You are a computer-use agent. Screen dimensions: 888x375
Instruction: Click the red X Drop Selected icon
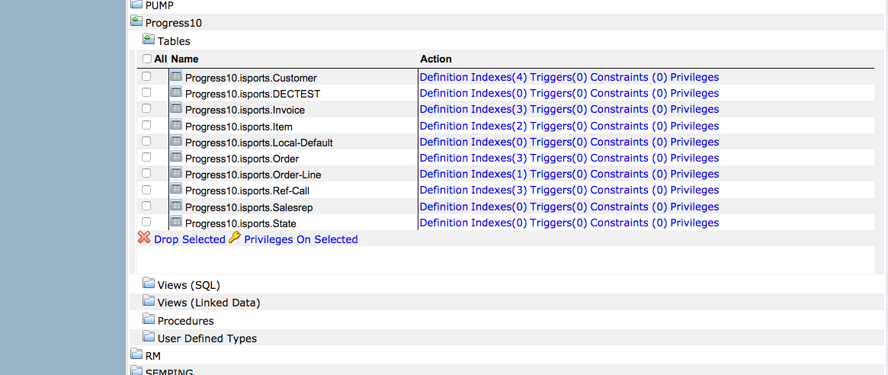click(144, 238)
